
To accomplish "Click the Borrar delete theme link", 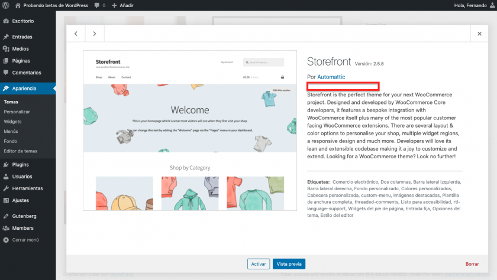I will pos(472,264).
